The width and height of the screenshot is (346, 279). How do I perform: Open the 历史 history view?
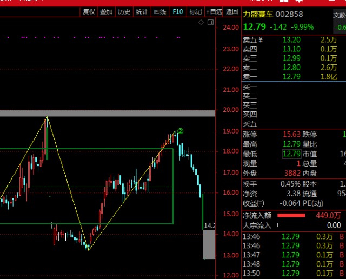(124, 12)
